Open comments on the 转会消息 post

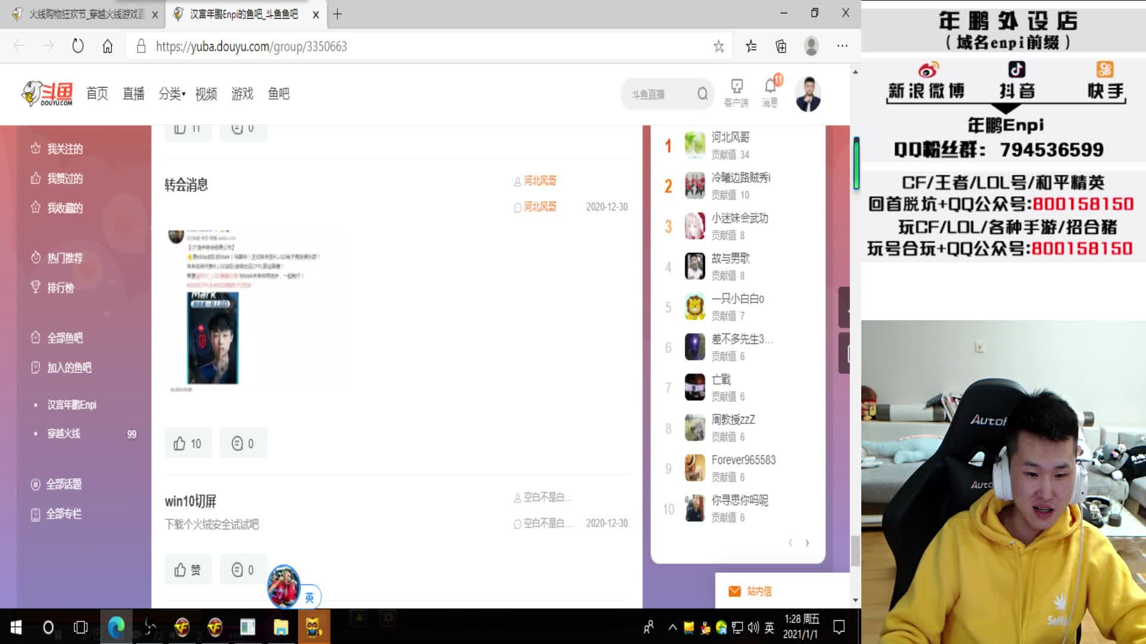(x=243, y=443)
